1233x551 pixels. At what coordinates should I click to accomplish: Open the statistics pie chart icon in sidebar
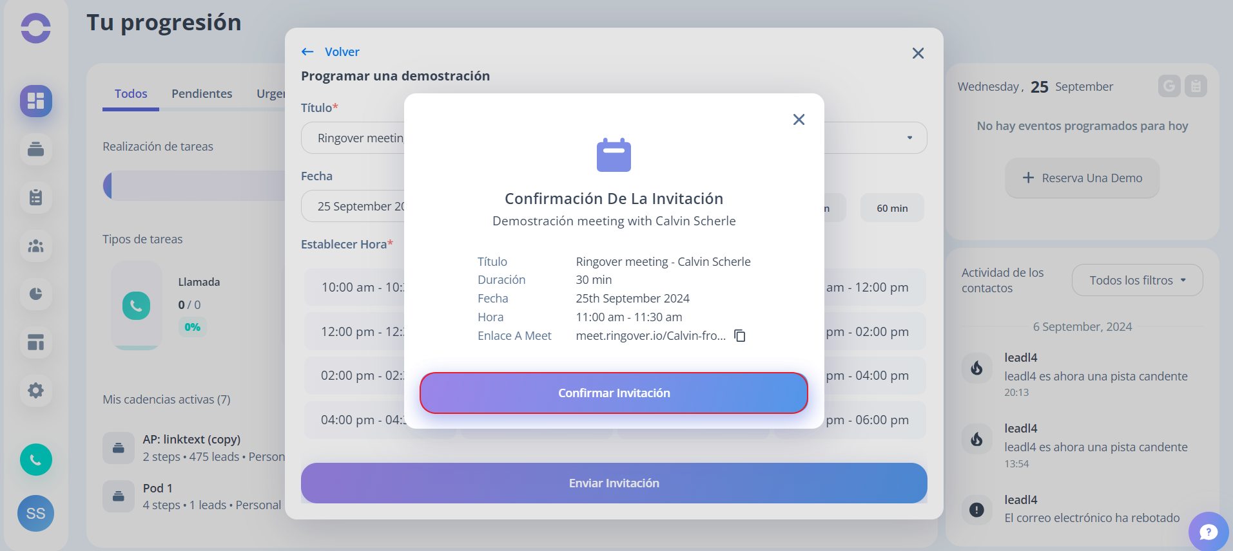click(35, 294)
